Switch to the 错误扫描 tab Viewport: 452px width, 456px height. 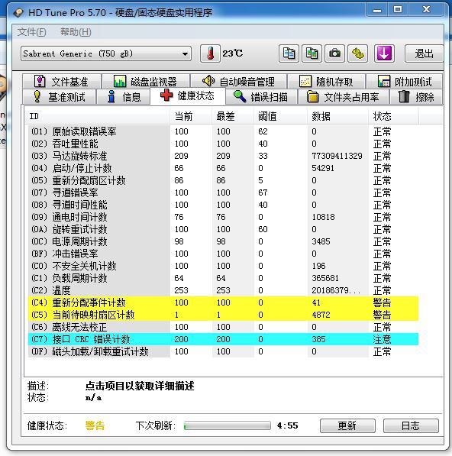point(261,96)
